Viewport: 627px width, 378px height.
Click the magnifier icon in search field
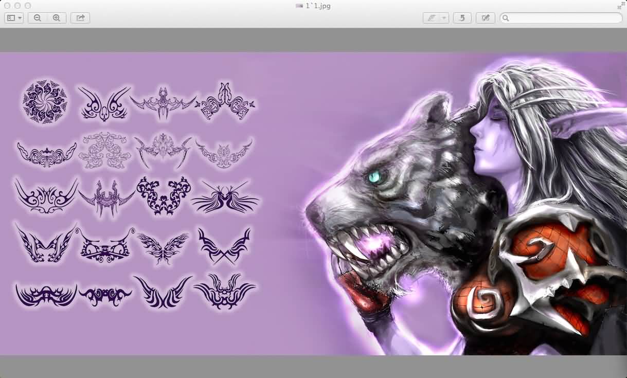click(506, 18)
